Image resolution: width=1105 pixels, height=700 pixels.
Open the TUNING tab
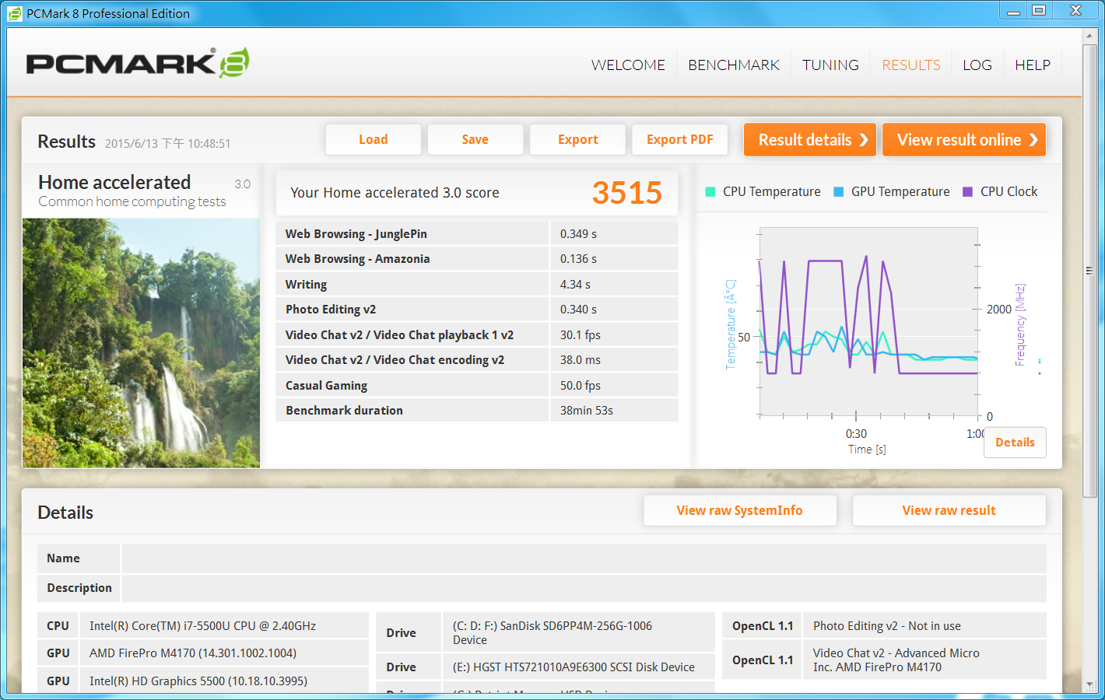coord(830,65)
